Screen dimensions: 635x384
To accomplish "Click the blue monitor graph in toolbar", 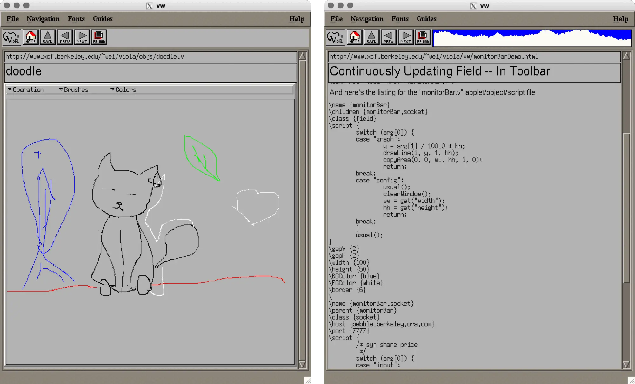I will click(532, 38).
